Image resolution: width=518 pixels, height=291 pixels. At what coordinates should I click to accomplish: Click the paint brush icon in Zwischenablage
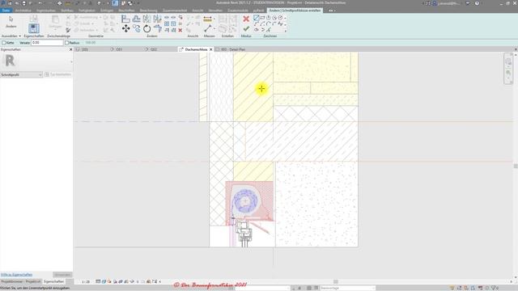coord(68,30)
